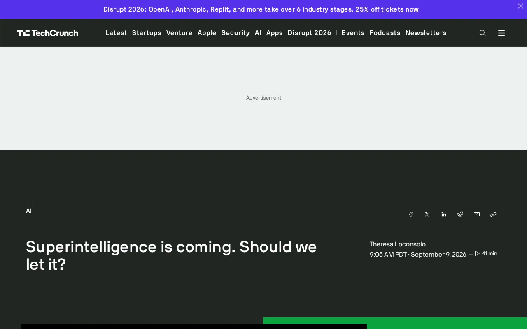This screenshot has width=527, height=329.
Task: Visit the Events page
Action: pos(353,33)
